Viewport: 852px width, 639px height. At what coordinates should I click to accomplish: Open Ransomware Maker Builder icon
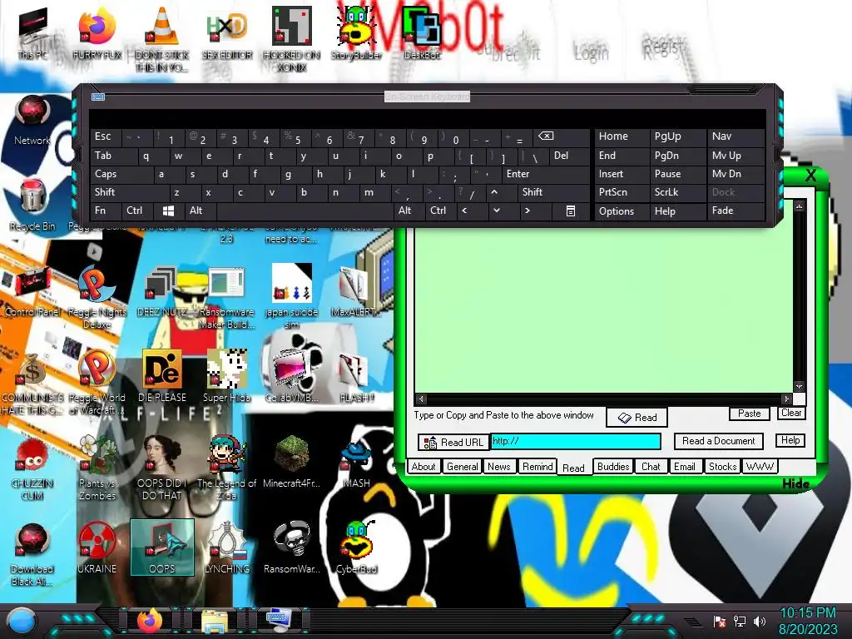pyautogui.click(x=226, y=298)
